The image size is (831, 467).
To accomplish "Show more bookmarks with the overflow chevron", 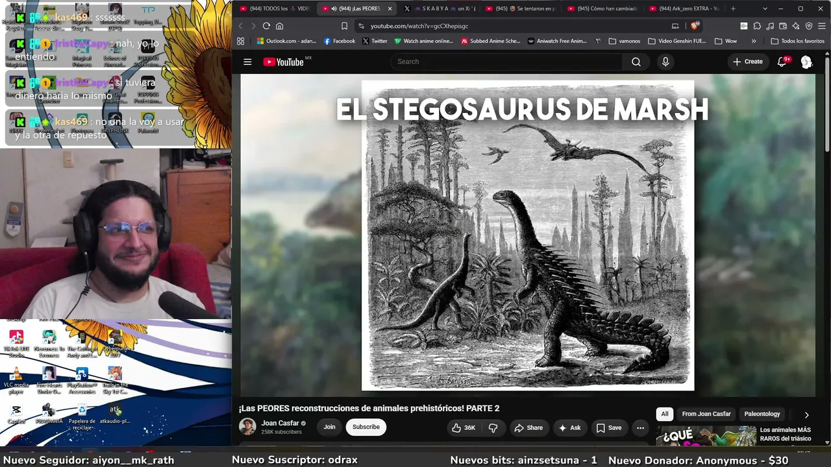I will click(754, 41).
